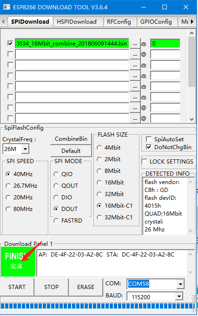Select 80MHz SPI speed
Image resolution: width=198 pixels, height=316 pixels.
(20, 209)
